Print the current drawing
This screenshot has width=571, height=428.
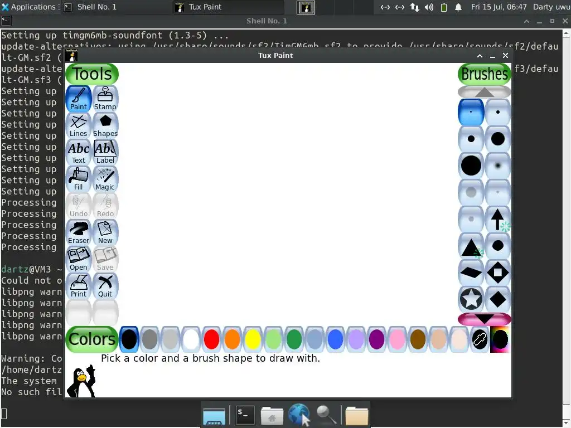78,286
